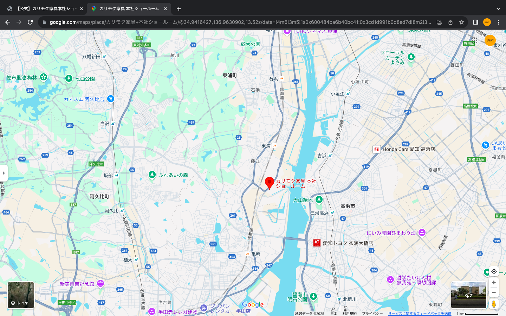Image resolution: width=506 pixels, height=316 pixels.
Task: Click the JAあいち shopping cart marker
Action: [x=486, y=145]
